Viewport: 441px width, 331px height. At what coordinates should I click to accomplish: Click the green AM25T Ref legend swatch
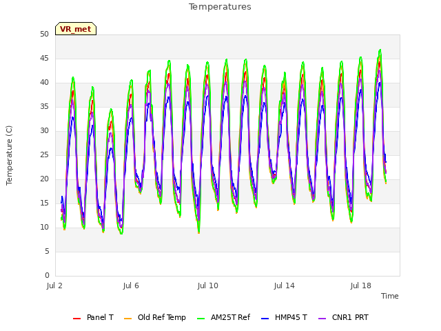coord(201,319)
